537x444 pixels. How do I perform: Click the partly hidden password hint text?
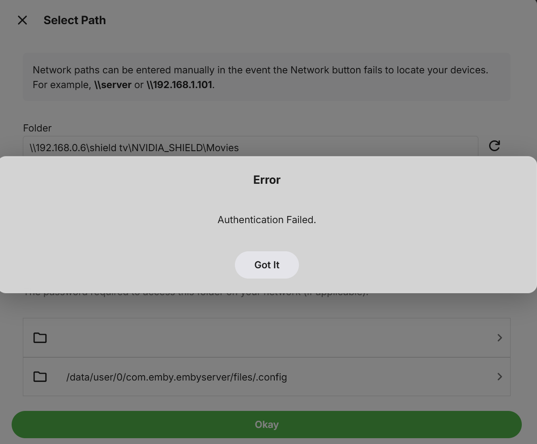(x=197, y=295)
